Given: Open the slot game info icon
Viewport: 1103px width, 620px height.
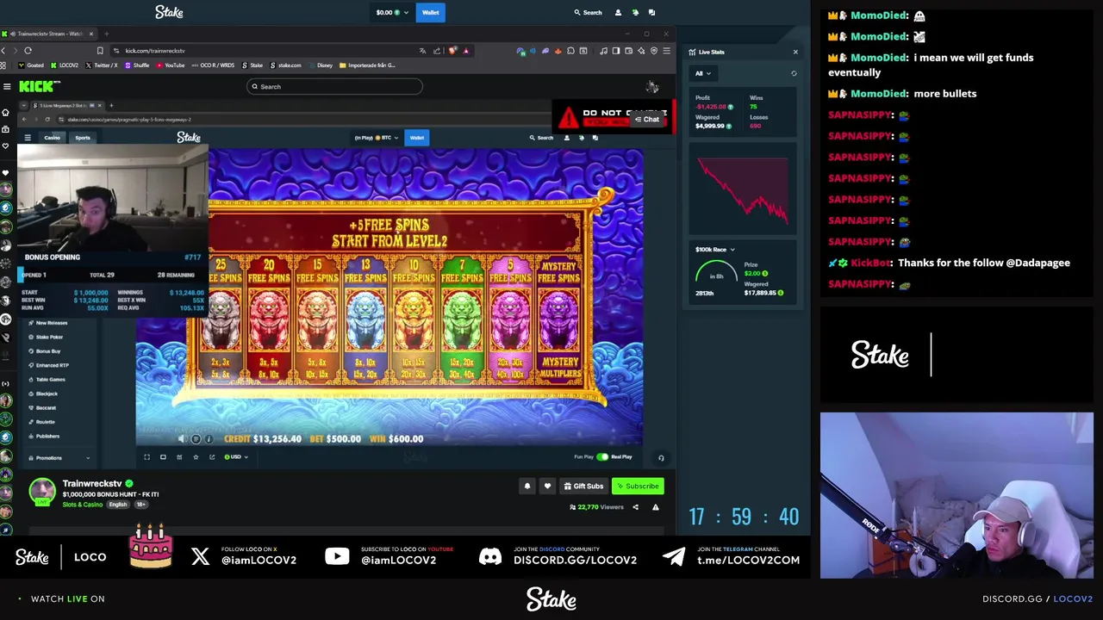Looking at the screenshot, I should [x=209, y=439].
